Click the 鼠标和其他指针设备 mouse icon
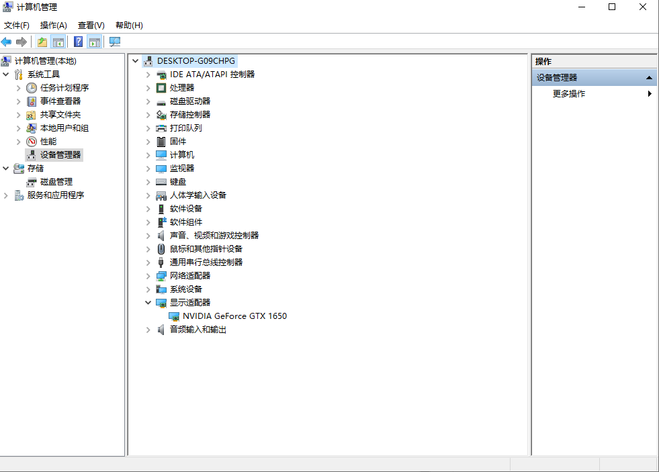This screenshot has height=472, width=659. pos(161,249)
